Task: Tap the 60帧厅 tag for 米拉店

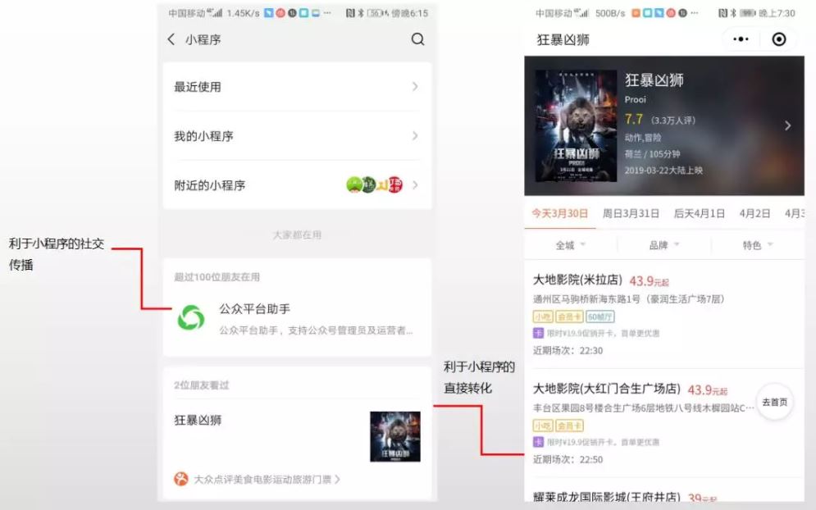Action: click(600, 316)
